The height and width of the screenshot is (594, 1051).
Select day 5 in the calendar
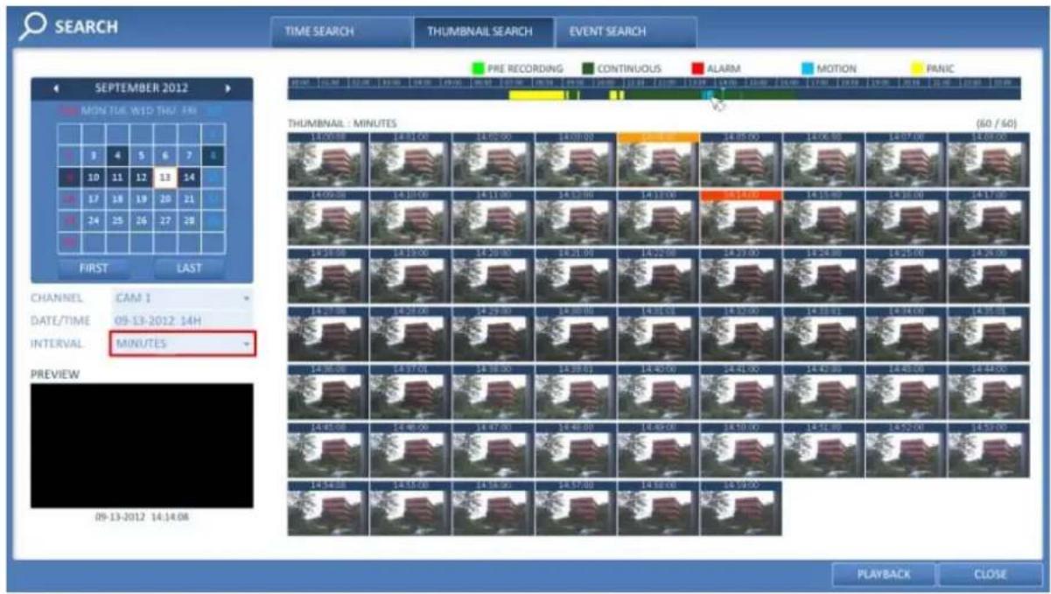click(142, 156)
